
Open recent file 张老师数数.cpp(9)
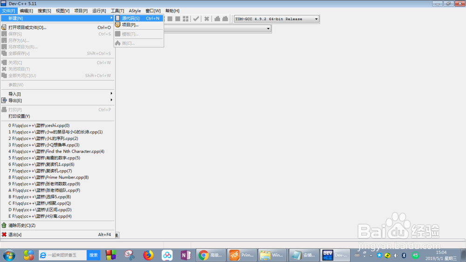point(57,184)
